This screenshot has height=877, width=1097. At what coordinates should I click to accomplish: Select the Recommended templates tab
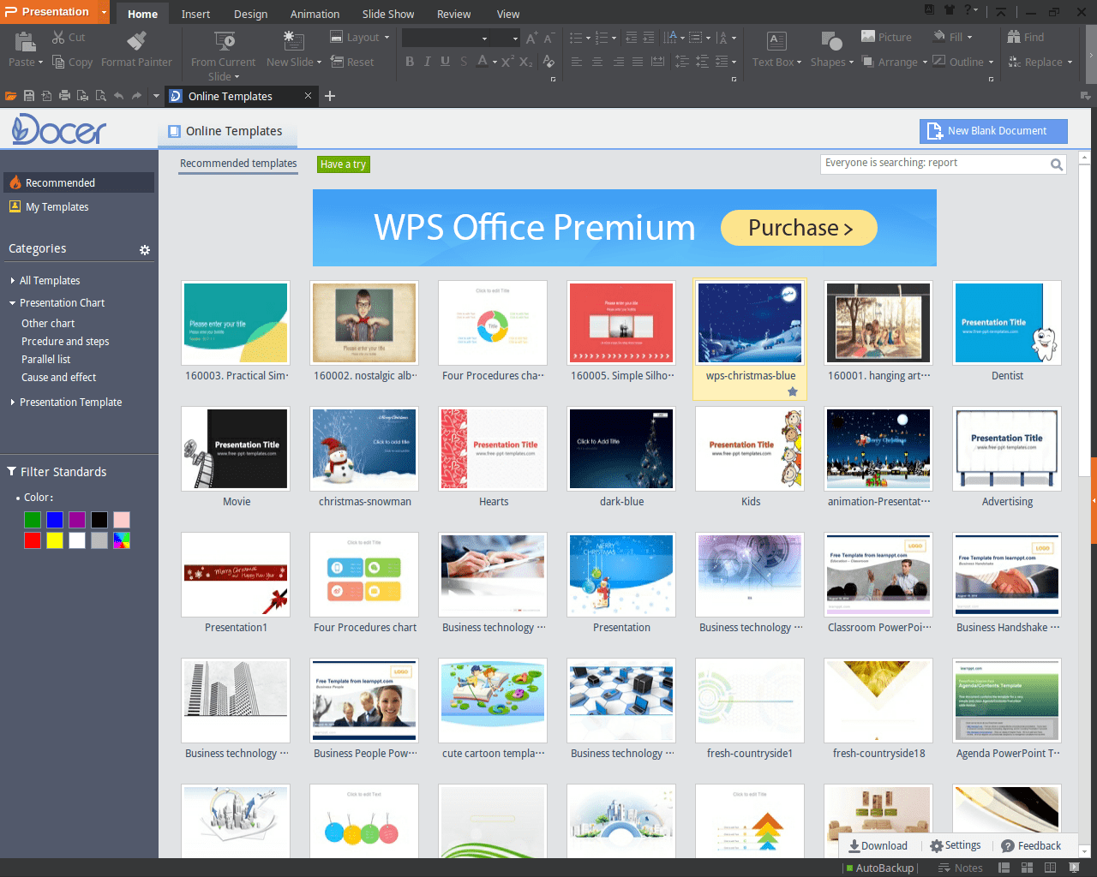[238, 164]
